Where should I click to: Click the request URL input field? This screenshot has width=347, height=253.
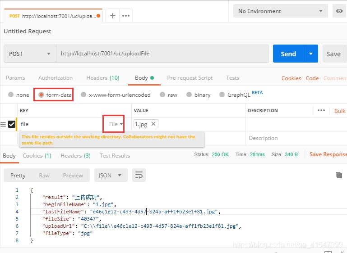coord(162,54)
